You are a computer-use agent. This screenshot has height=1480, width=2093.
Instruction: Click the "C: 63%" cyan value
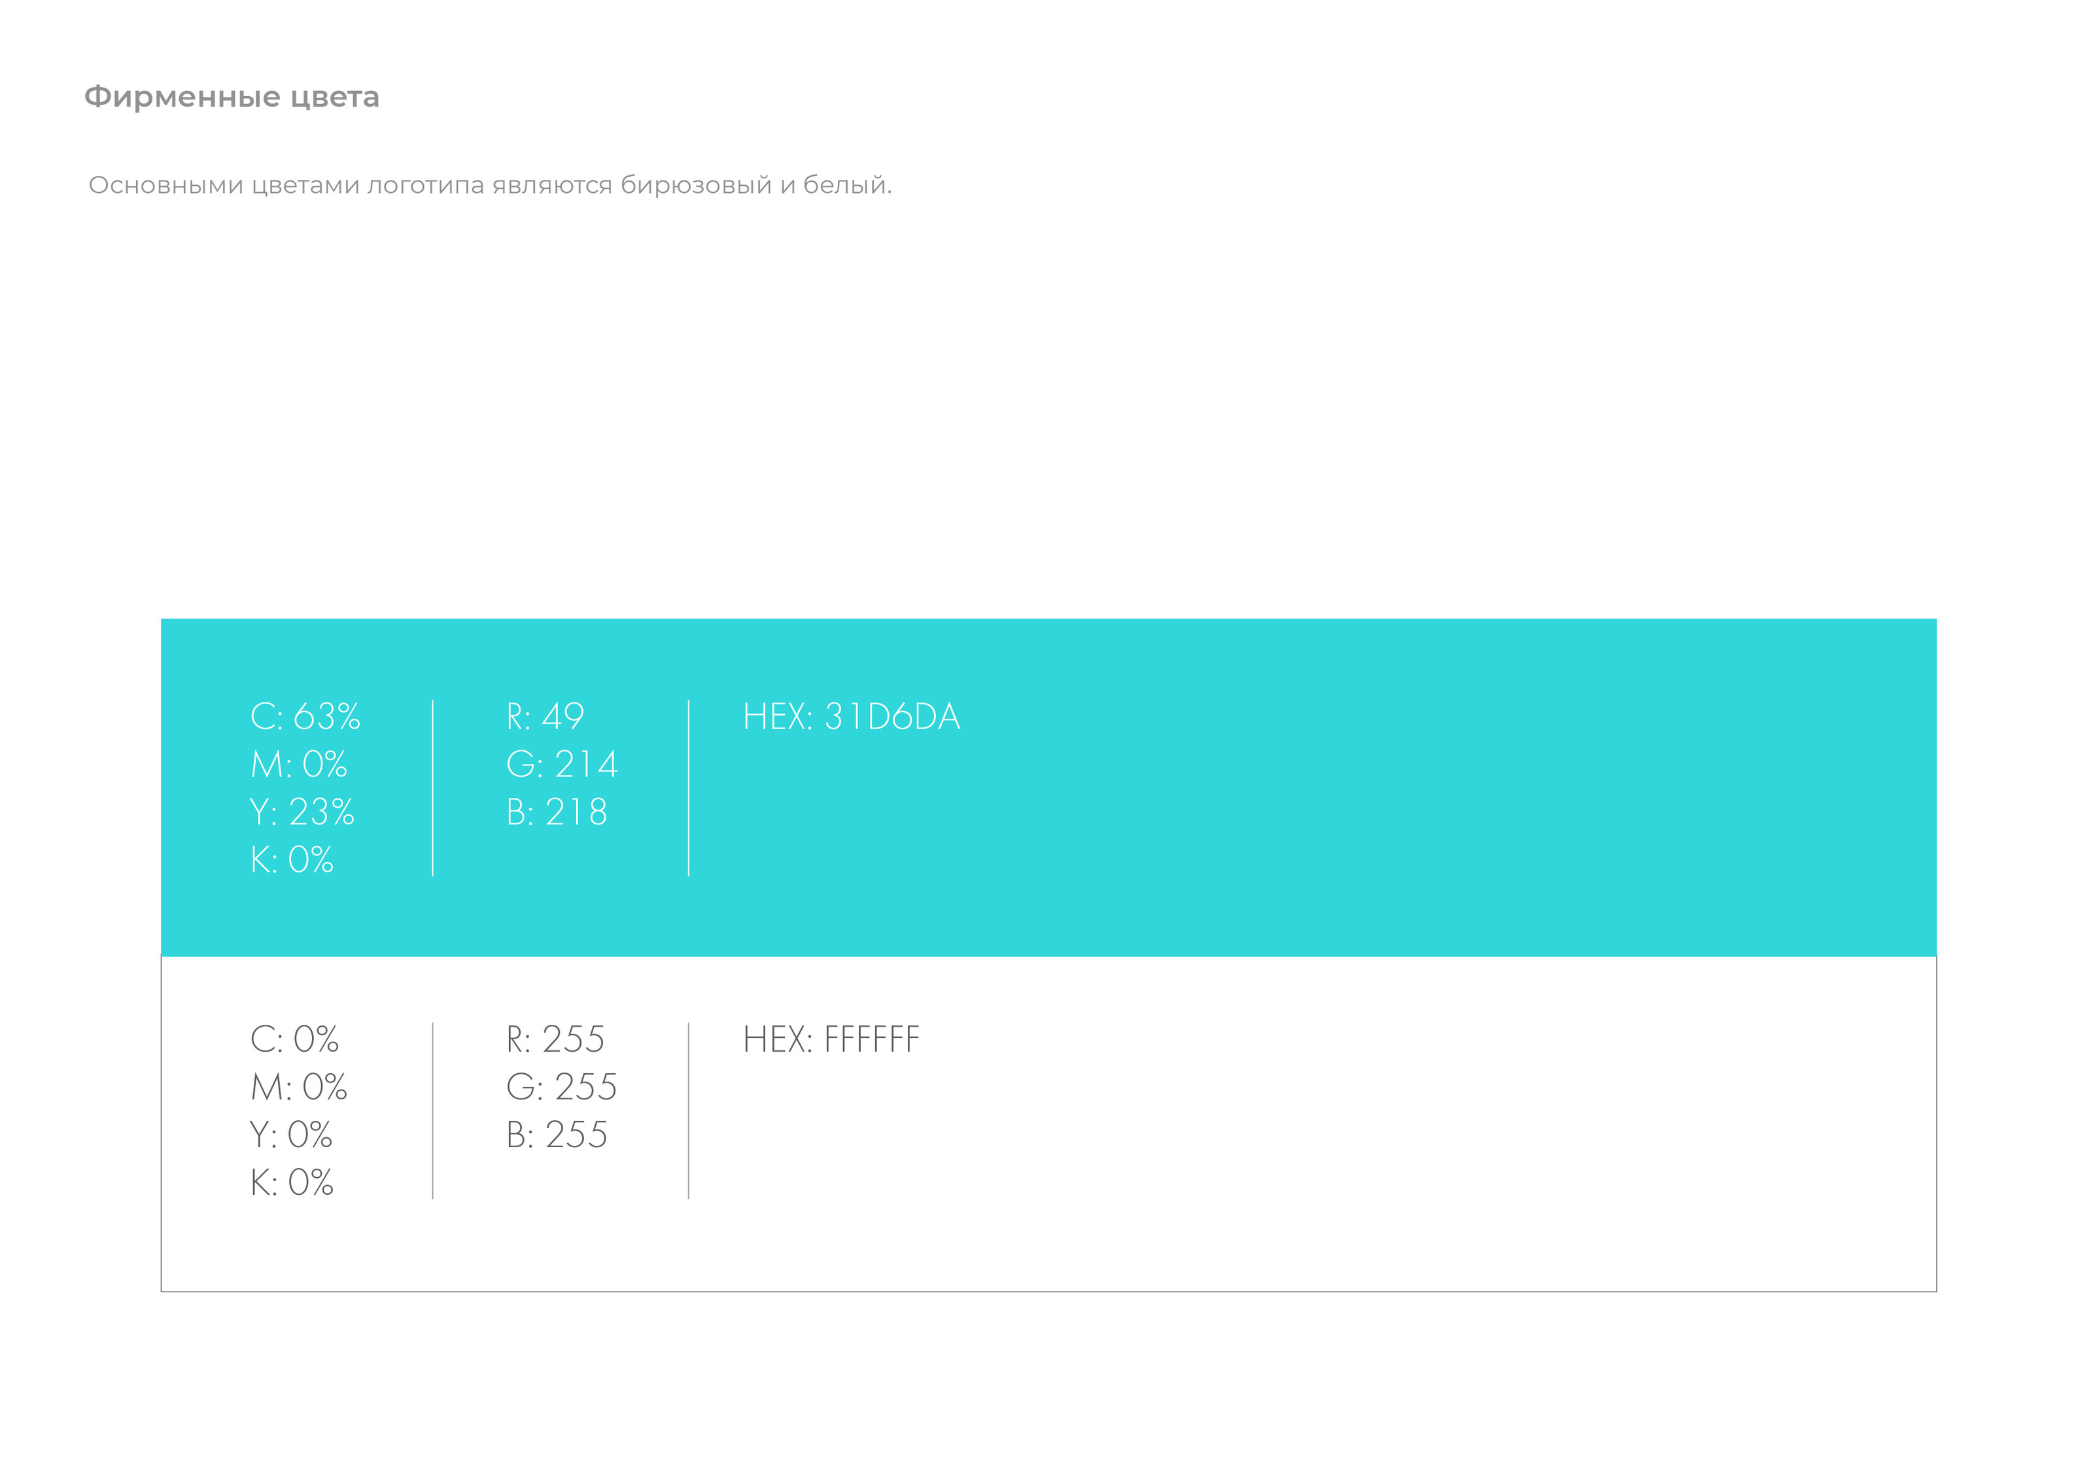pos(305,717)
